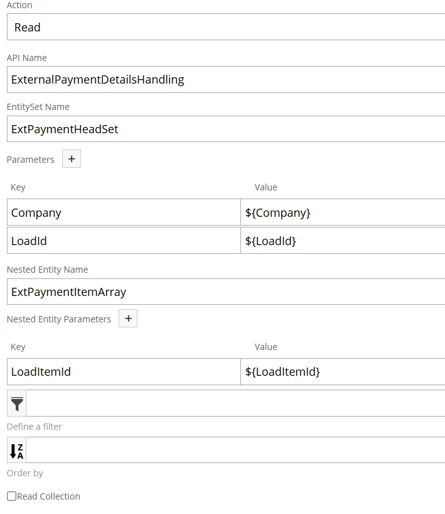Select the LoadItemId key field
Image resolution: width=445 pixels, height=514 pixels.
coord(124,372)
